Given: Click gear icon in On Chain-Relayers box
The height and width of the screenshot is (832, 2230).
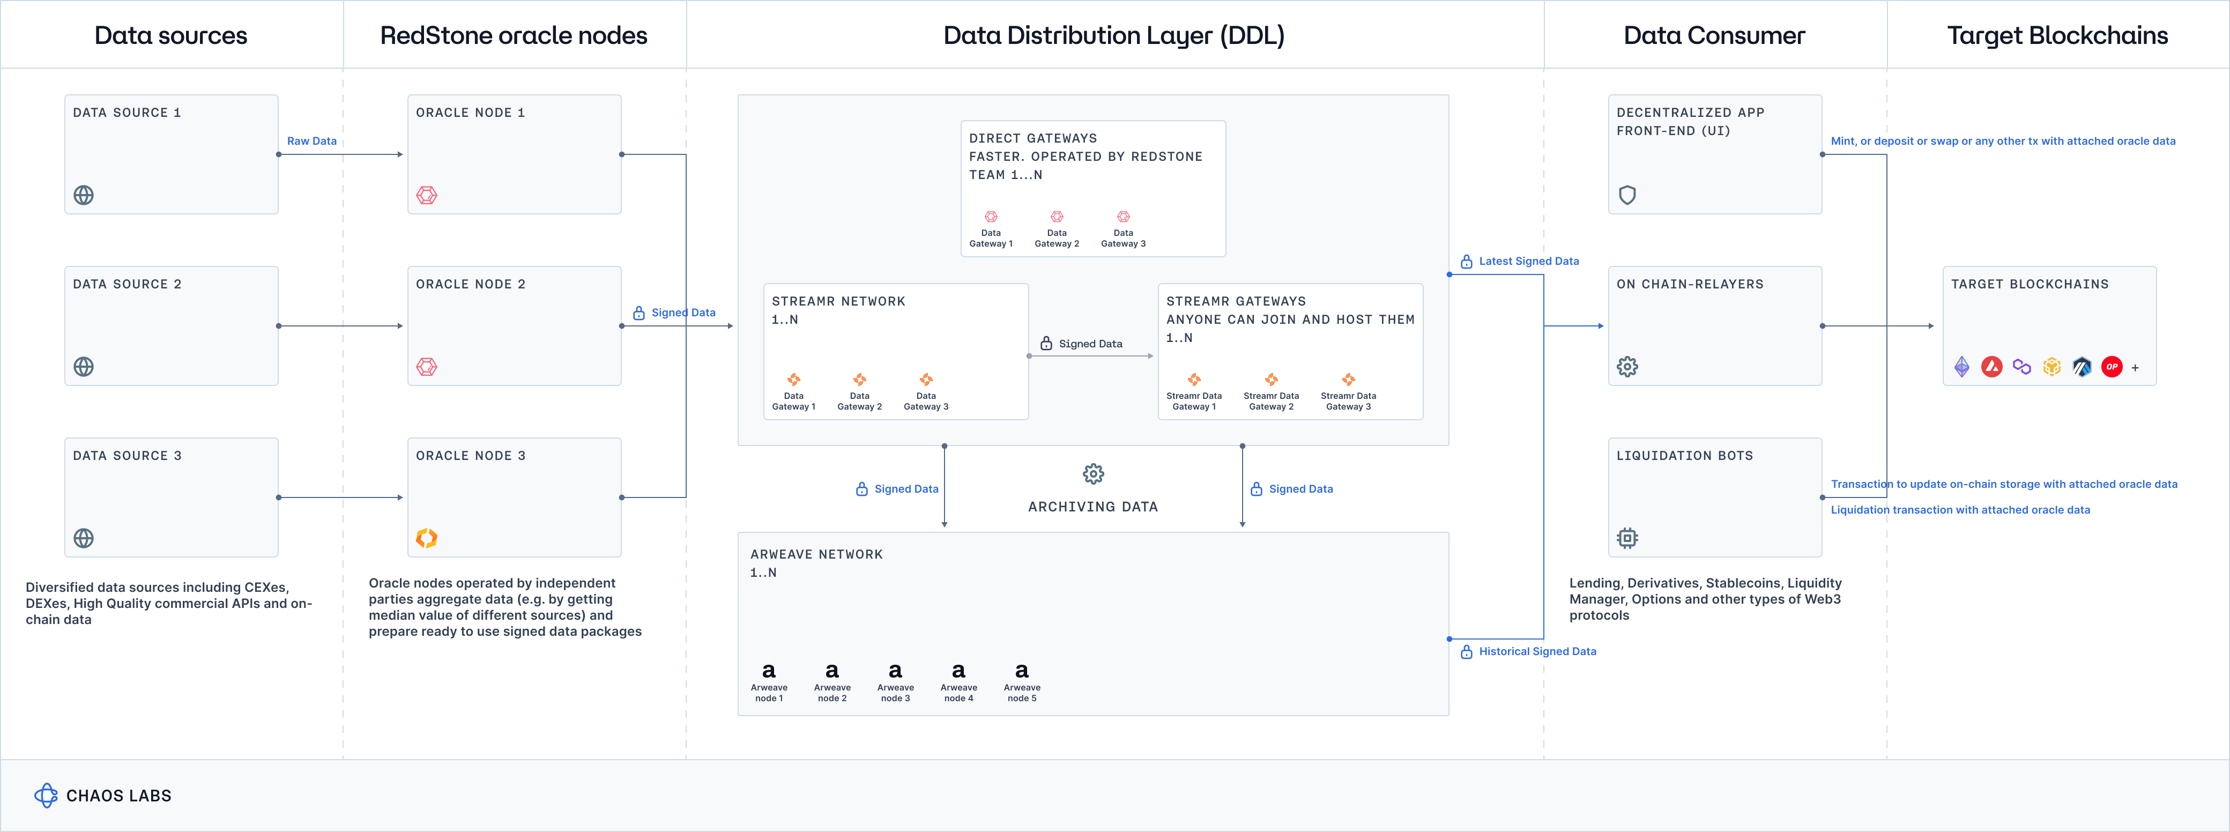Looking at the screenshot, I should [1627, 366].
